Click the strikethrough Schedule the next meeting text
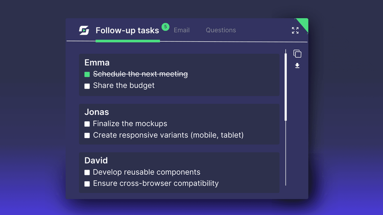Image resolution: width=383 pixels, height=215 pixels. click(140, 74)
